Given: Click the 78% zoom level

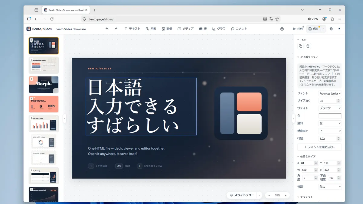Looking at the screenshot, I should pos(277,195).
